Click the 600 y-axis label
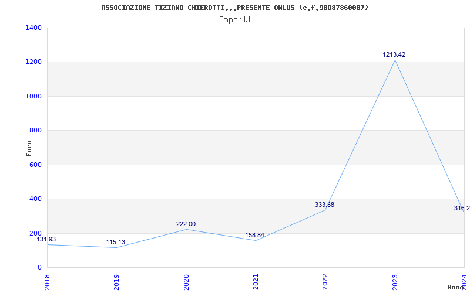Image resolution: width=470 pixels, height=293 pixels. pyautogui.click(x=35, y=165)
